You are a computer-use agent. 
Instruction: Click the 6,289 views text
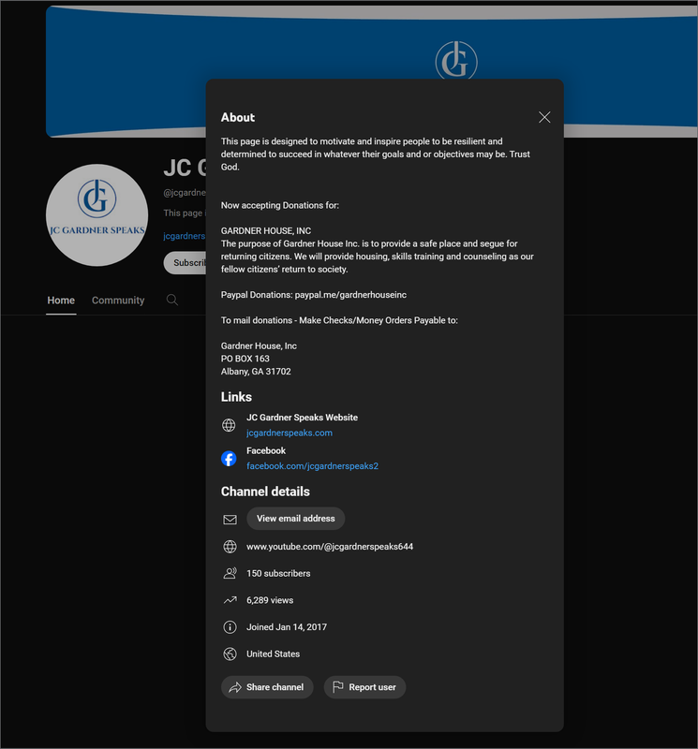pyautogui.click(x=270, y=600)
